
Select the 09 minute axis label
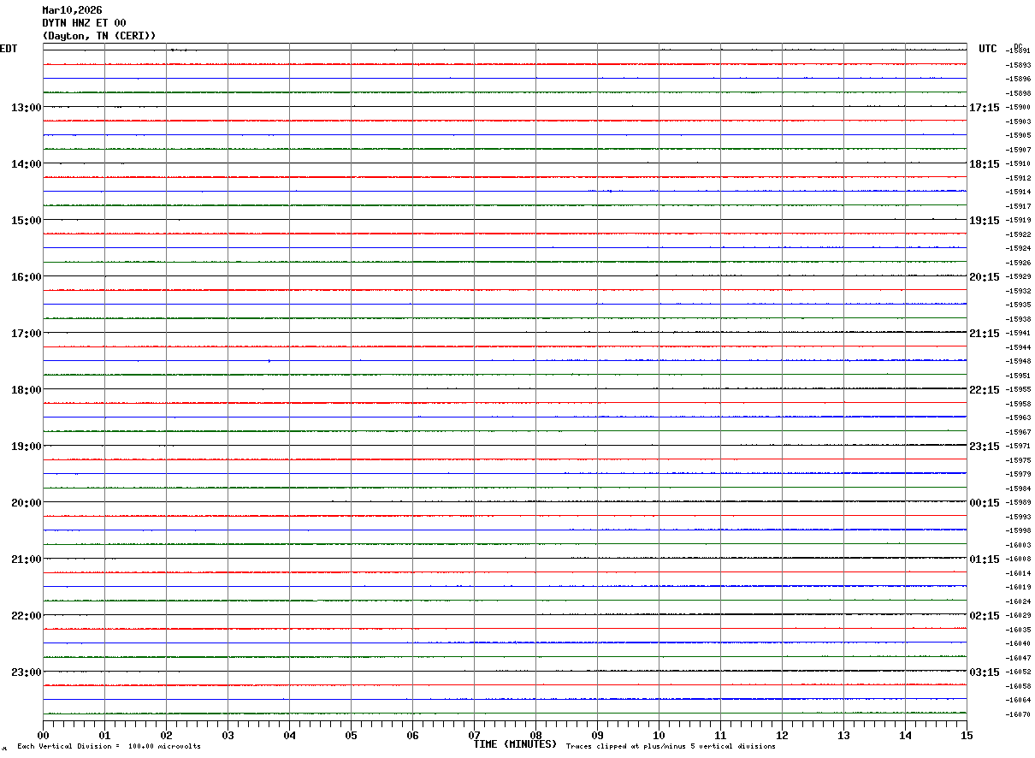click(598, 735)
